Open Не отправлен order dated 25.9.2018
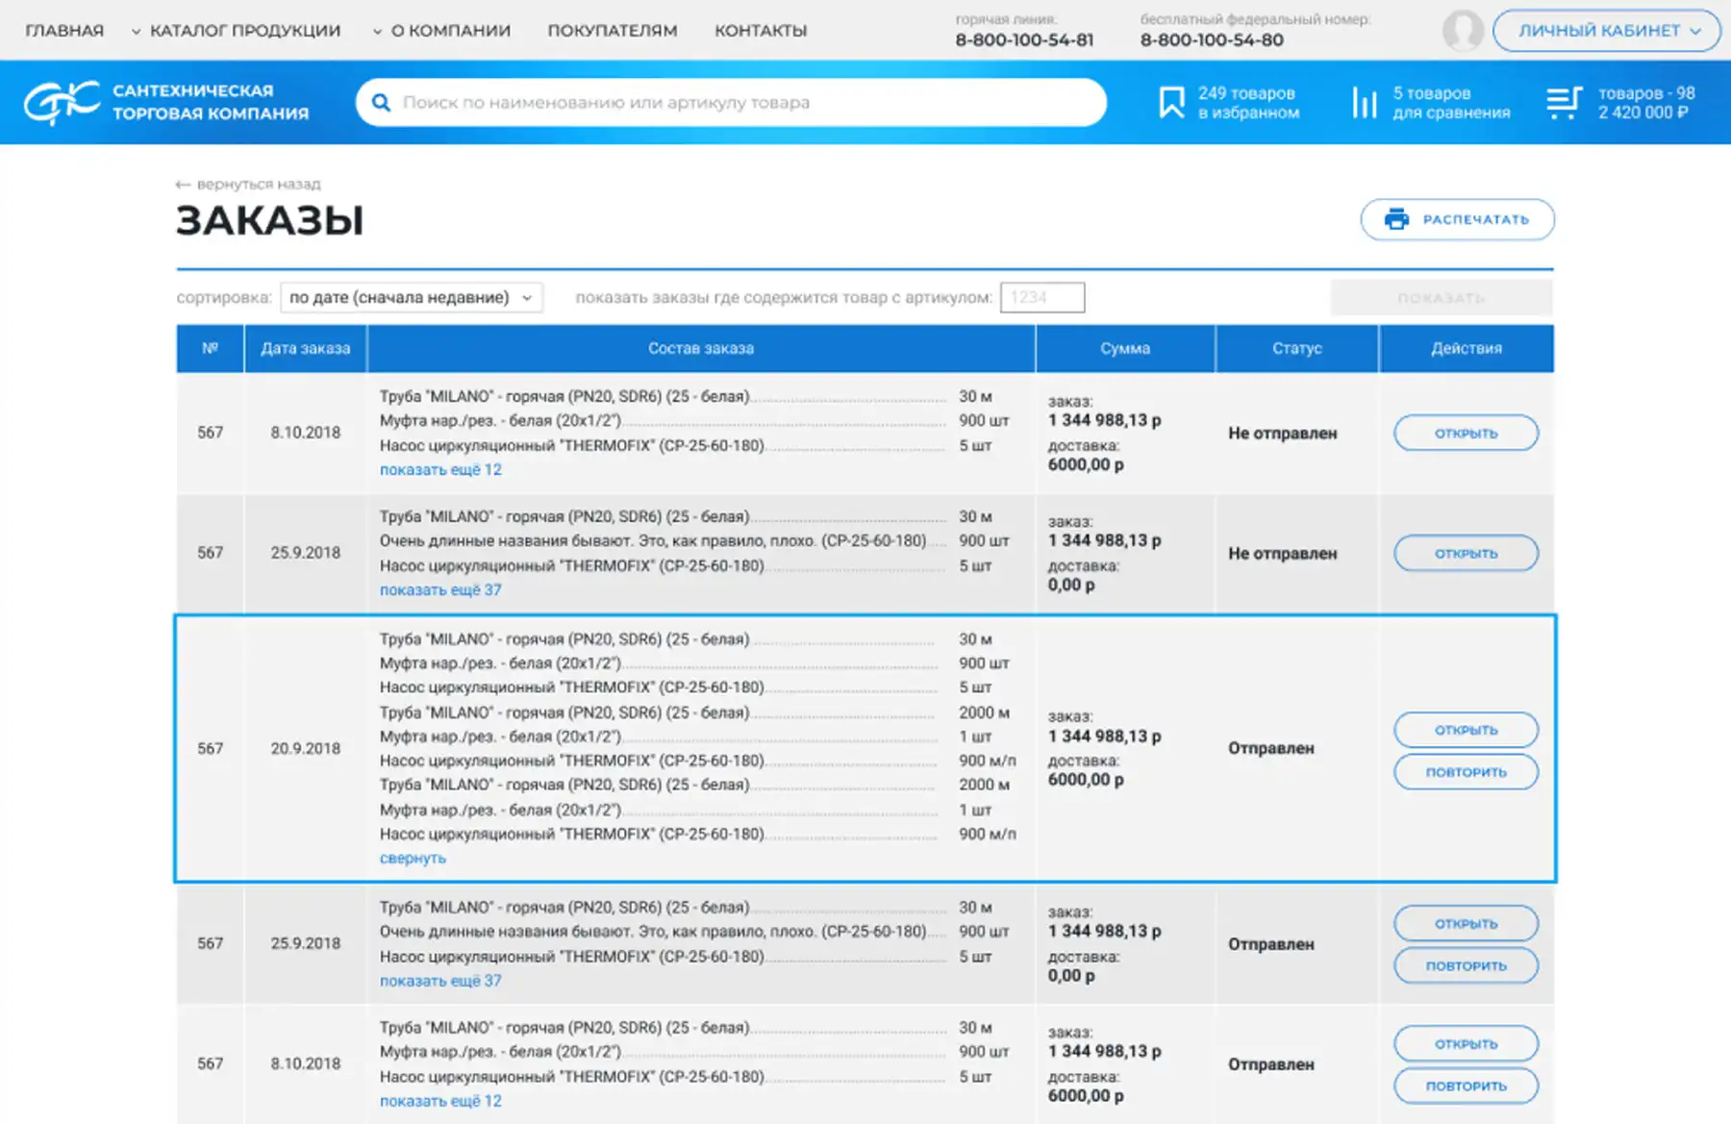The height and width of the screenshot is (1124, 1731). (1466, 553)
